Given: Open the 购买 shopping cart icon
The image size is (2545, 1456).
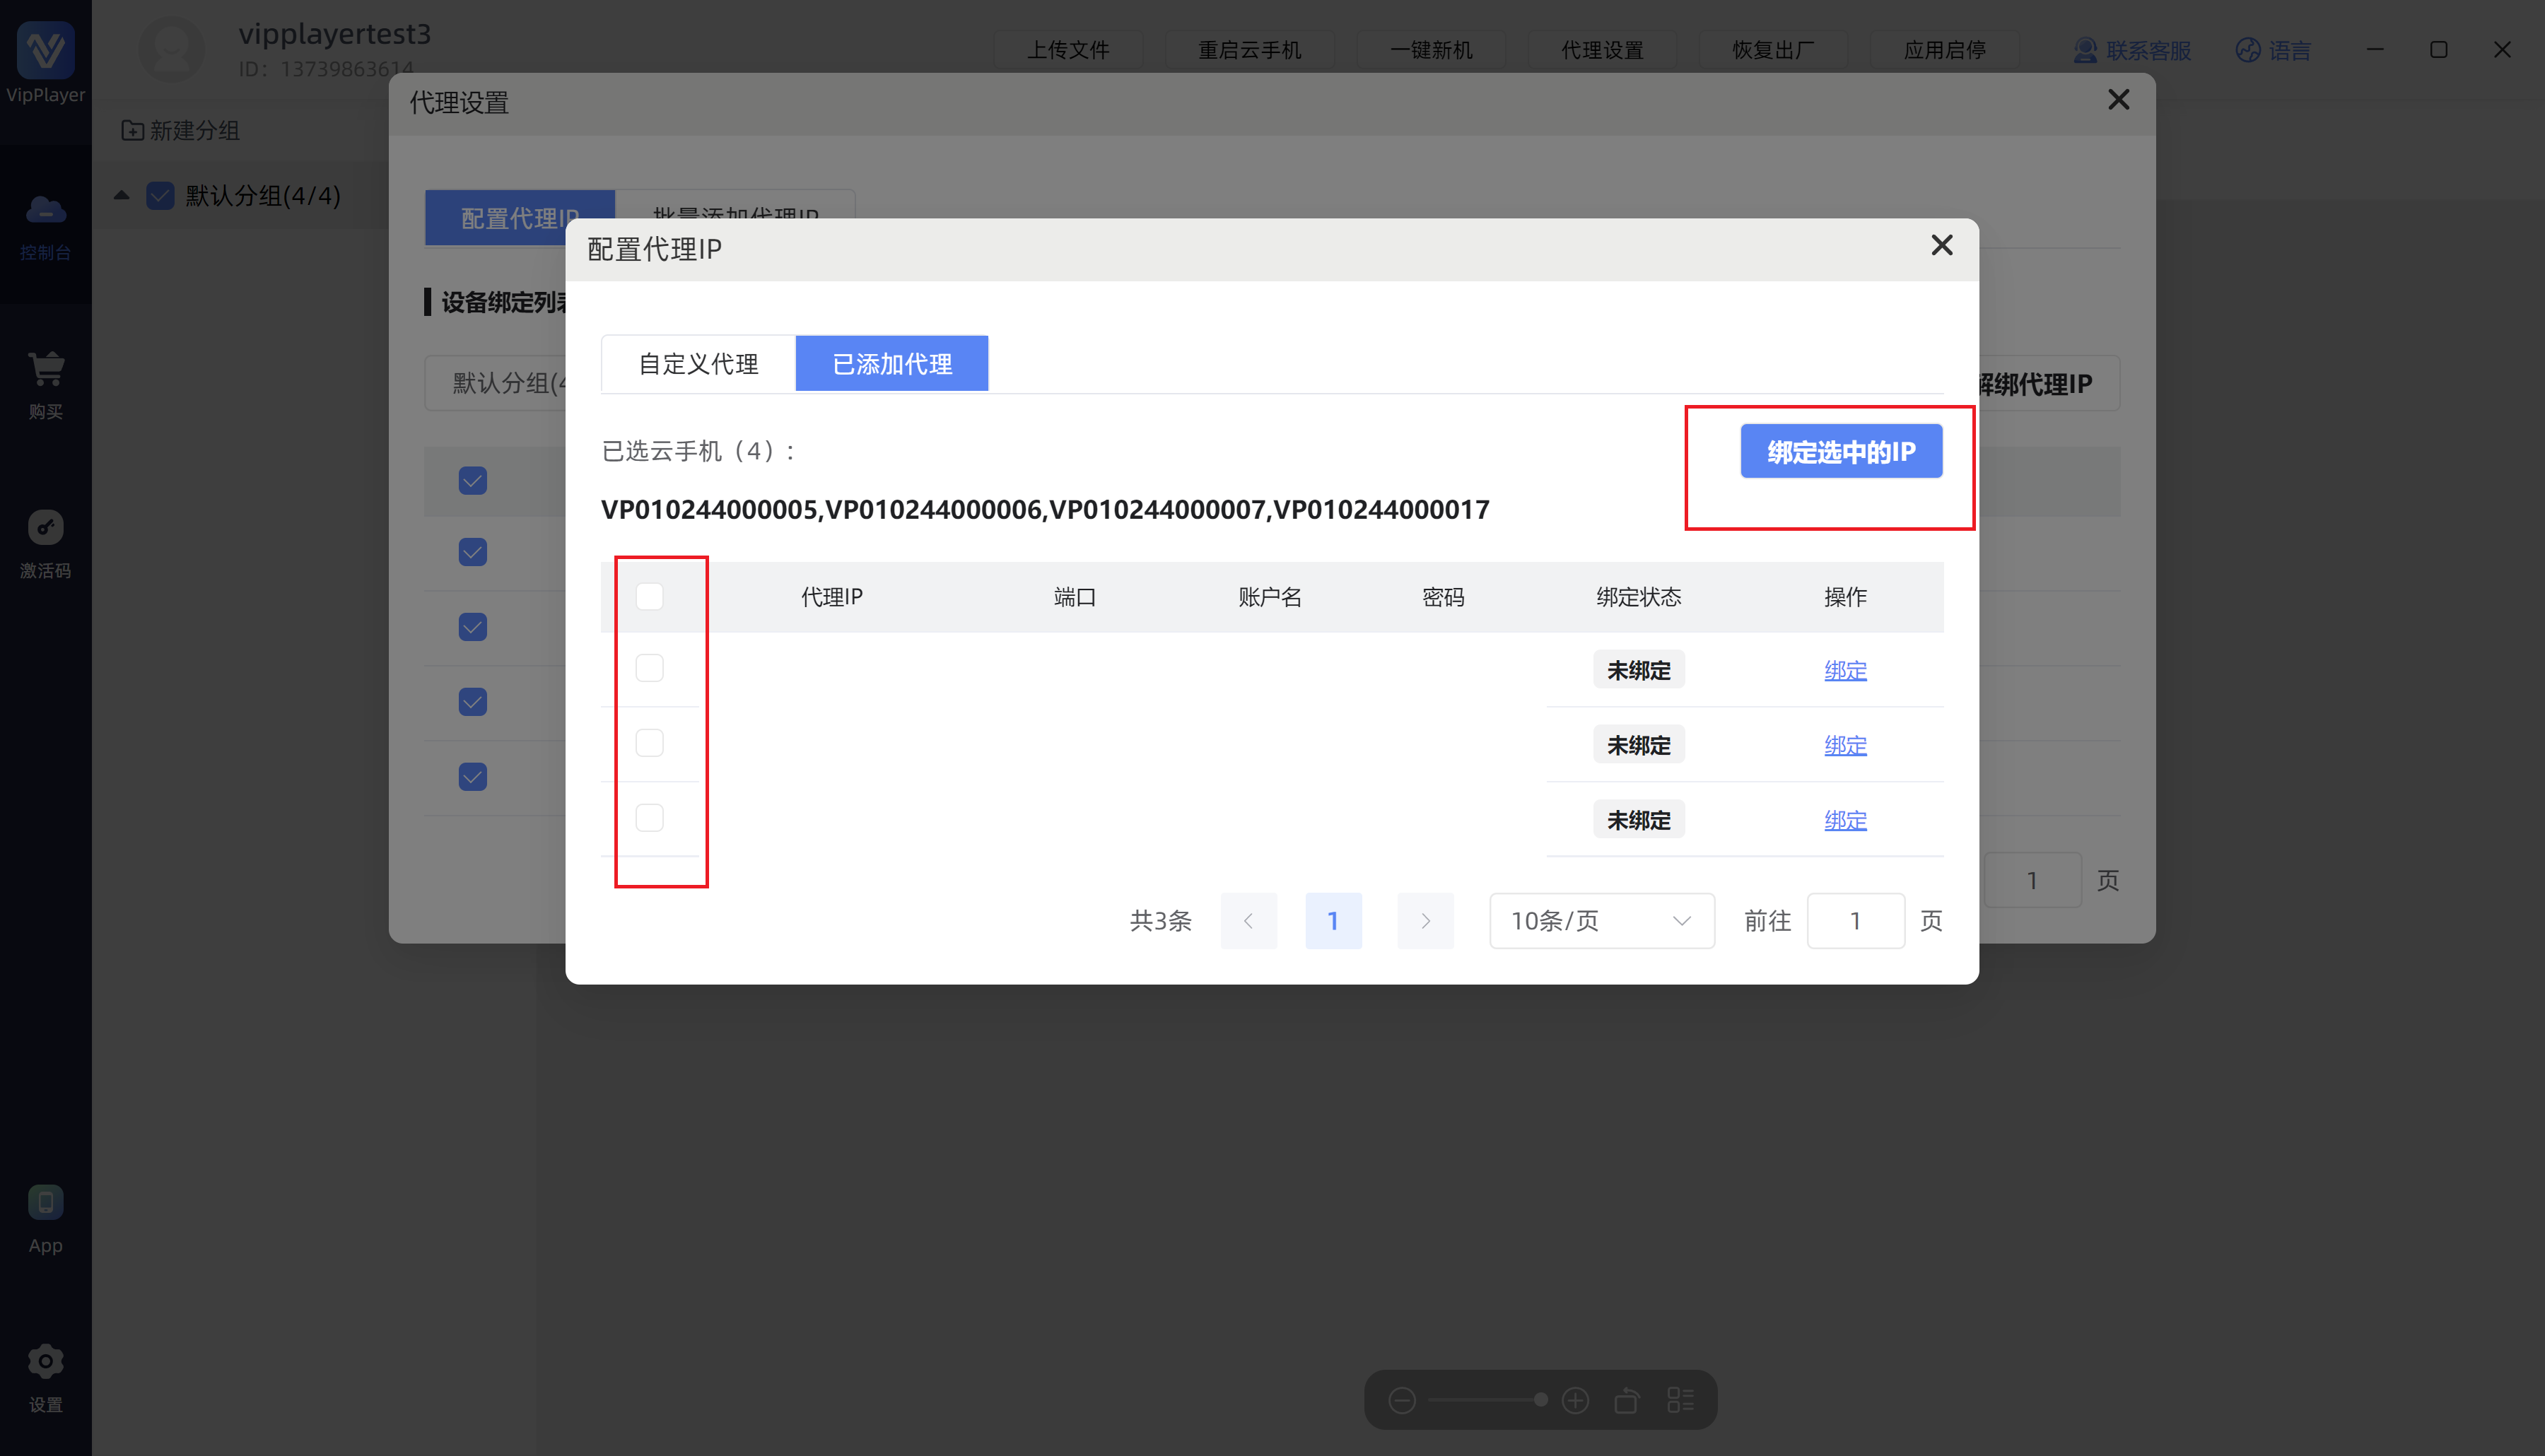Looking at the screenshot, I should (45, 369).
